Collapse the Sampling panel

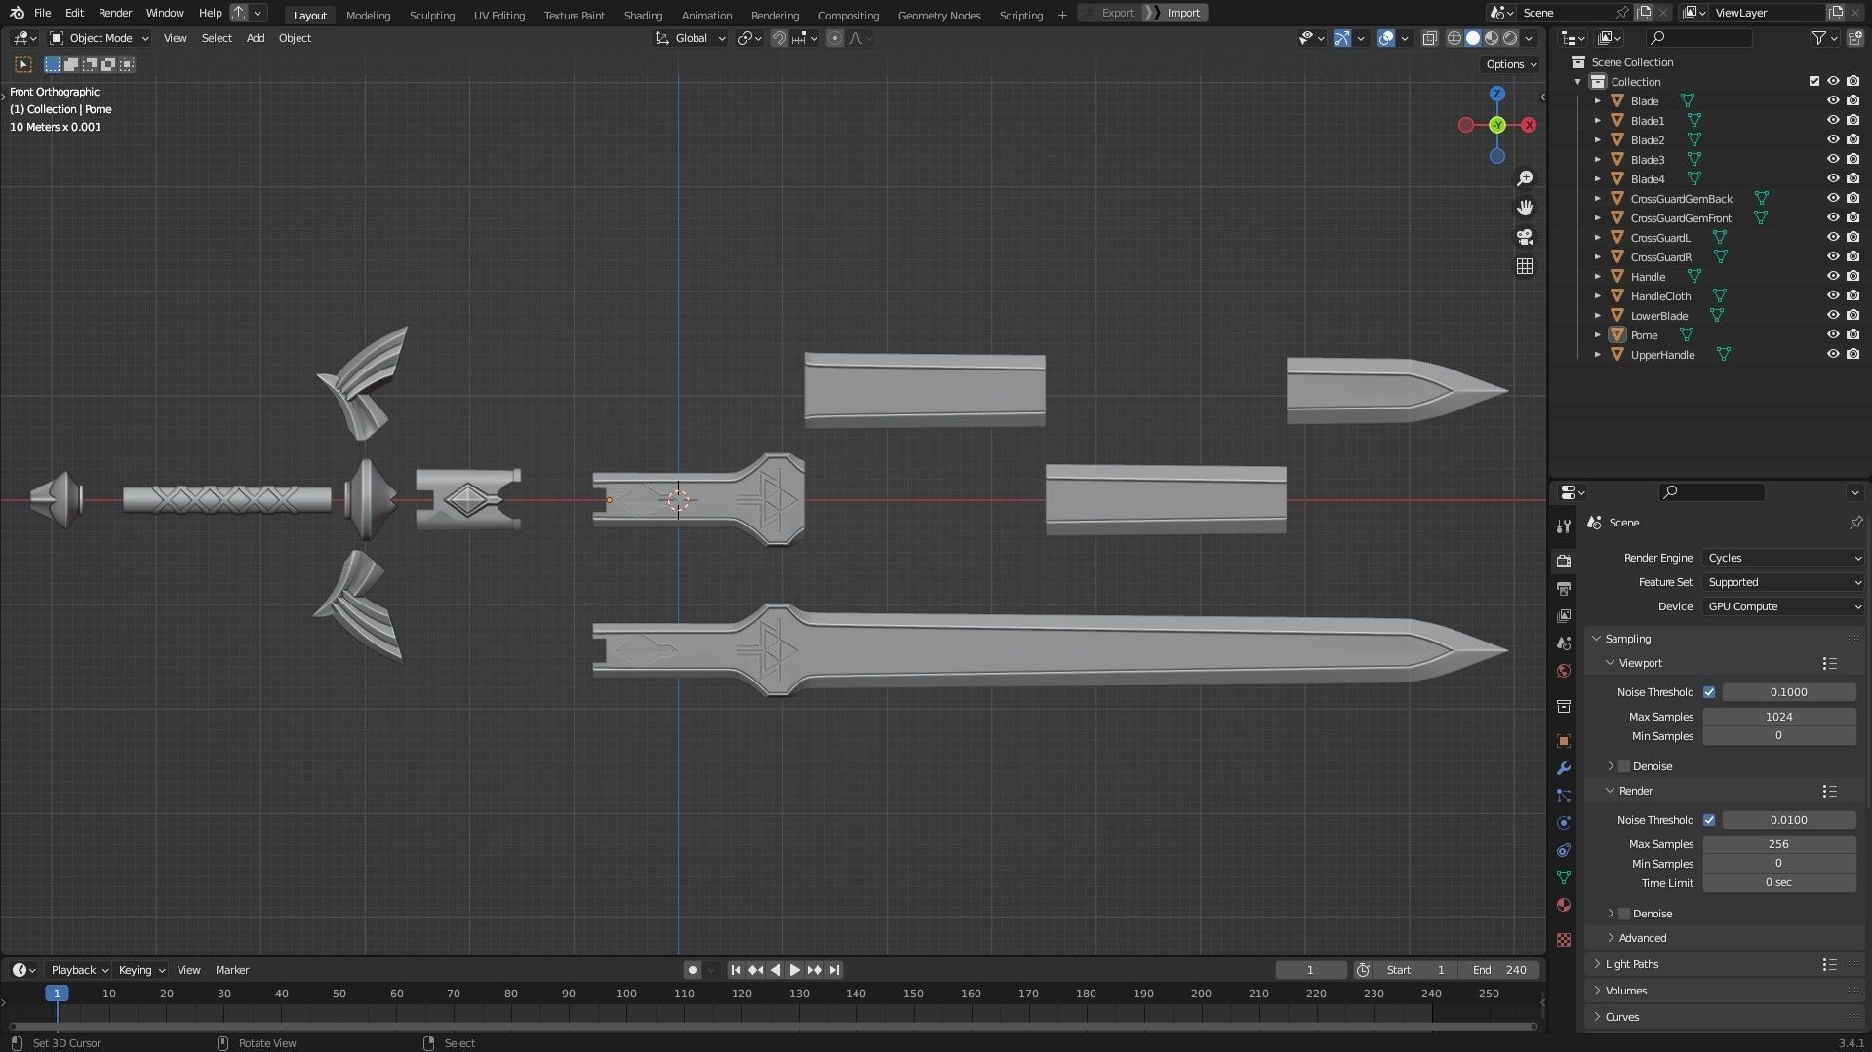[x=1627, y=639]
